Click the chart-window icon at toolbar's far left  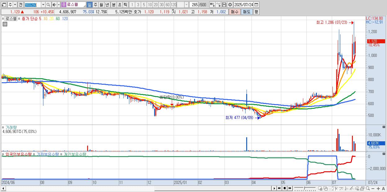point(4,5)
